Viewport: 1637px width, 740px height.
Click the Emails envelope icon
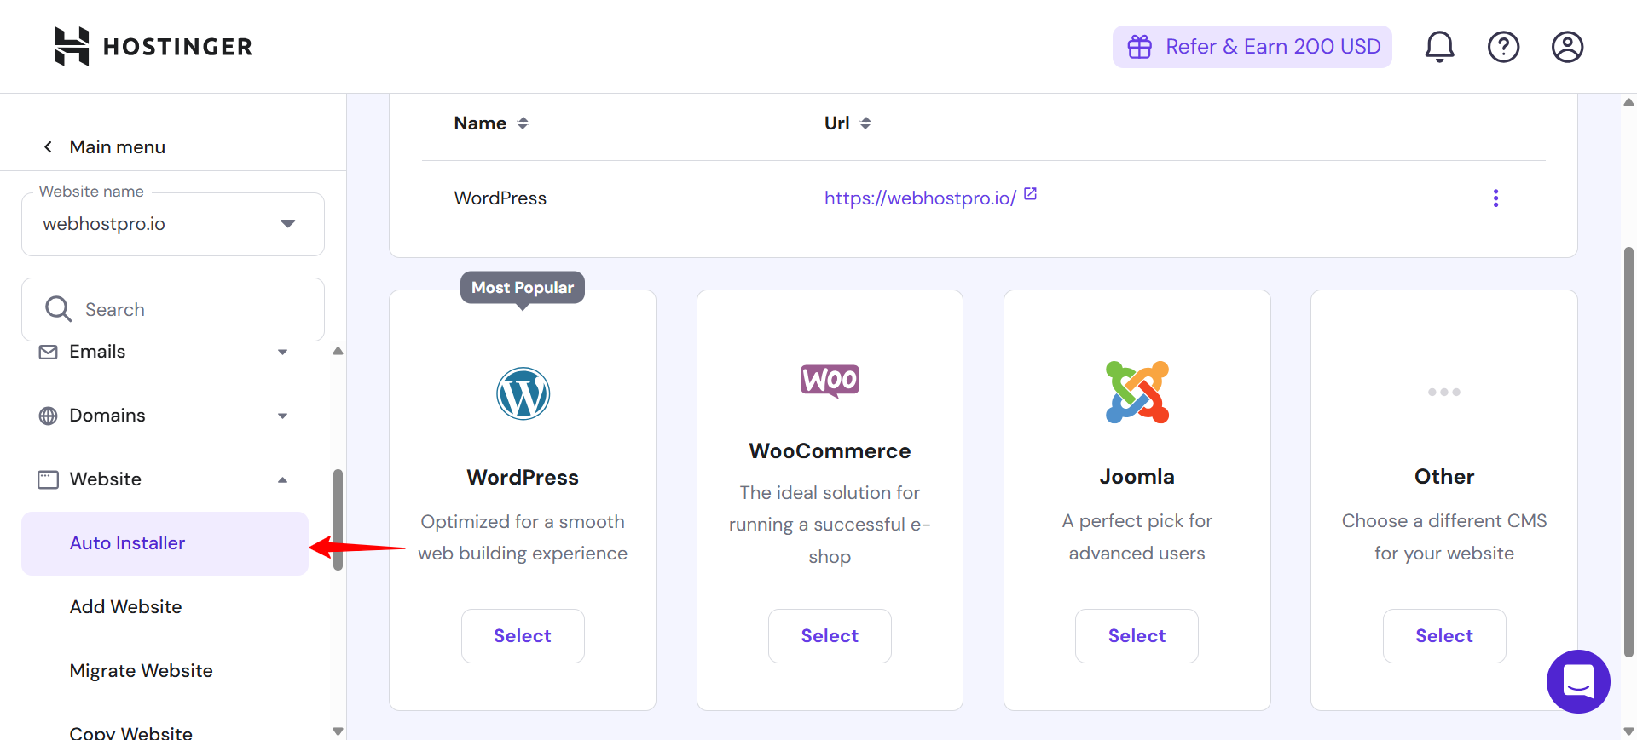(49, 352)
